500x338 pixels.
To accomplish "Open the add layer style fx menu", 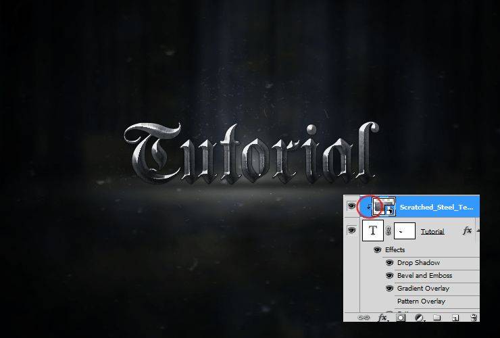I will 383,318.
